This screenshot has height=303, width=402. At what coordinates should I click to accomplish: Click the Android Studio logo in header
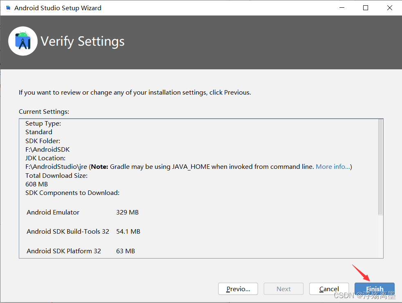click(23, 41)
